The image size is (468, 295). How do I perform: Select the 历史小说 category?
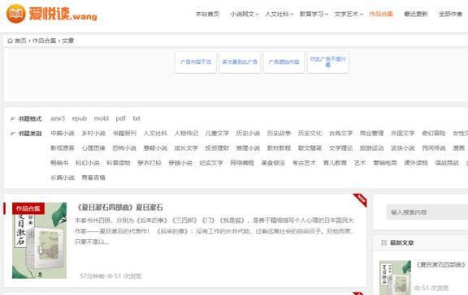click(x=248, y=134)
